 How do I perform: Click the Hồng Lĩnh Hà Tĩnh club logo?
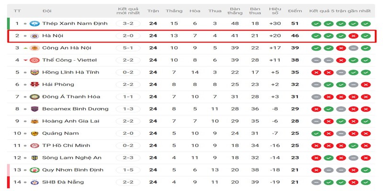tap(34, 72)
